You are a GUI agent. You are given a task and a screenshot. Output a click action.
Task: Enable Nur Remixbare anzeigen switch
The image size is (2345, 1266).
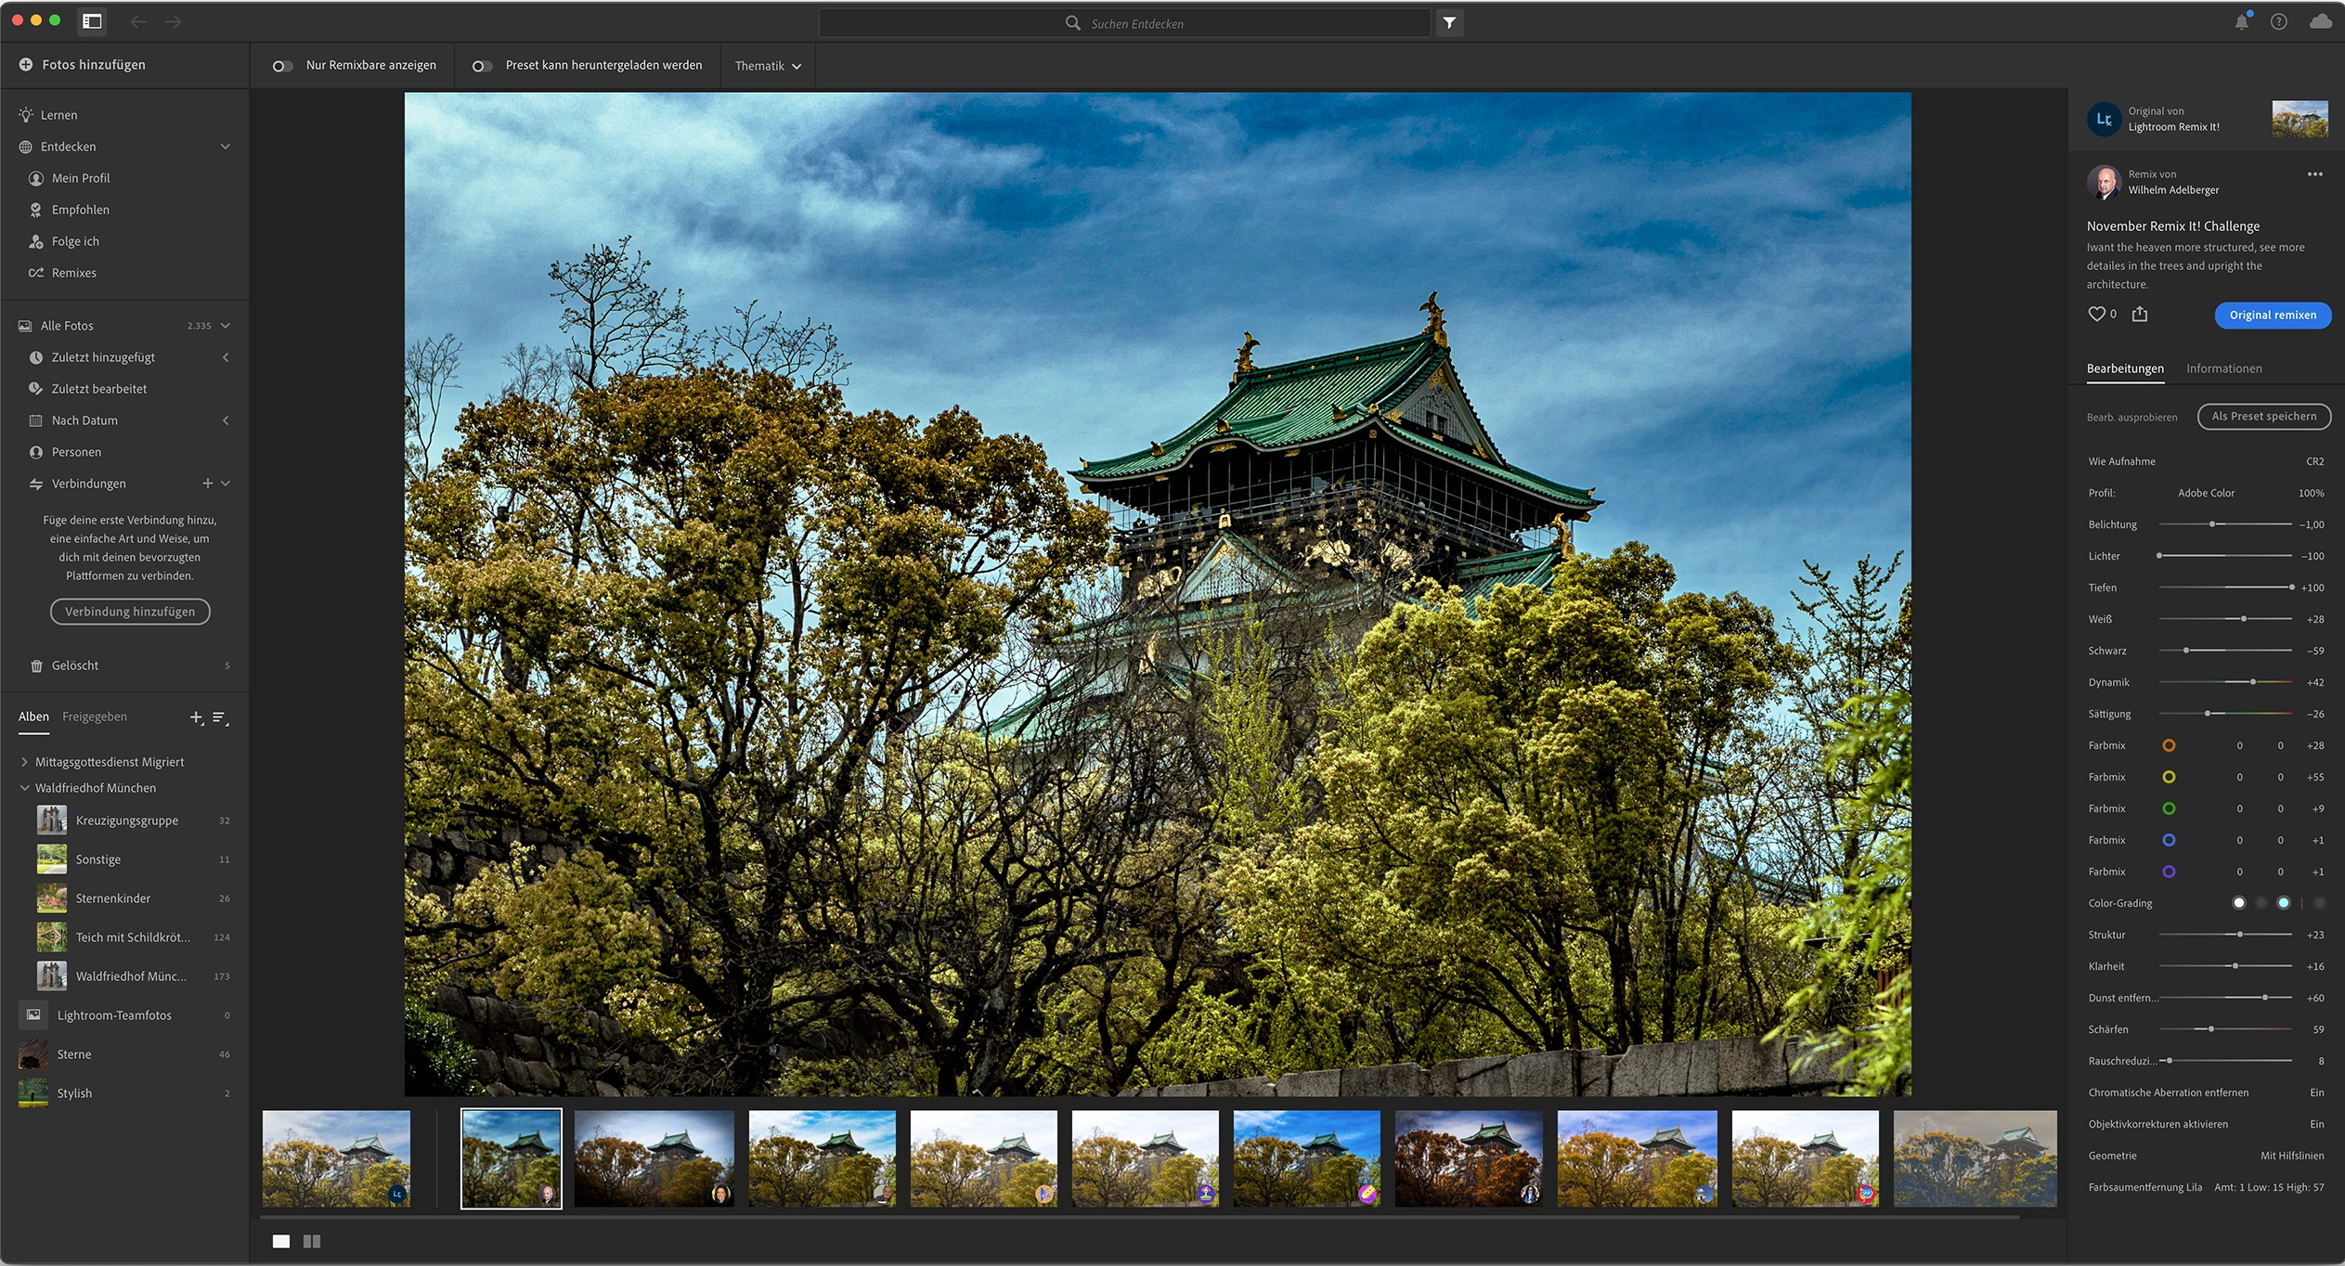[282, 66]
